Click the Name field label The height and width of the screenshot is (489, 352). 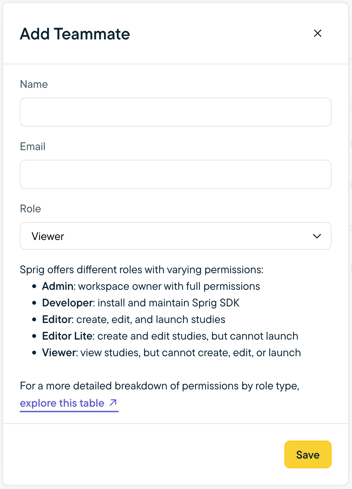click(x=34, y=84)
